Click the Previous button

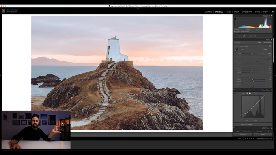tap(243, 134)
